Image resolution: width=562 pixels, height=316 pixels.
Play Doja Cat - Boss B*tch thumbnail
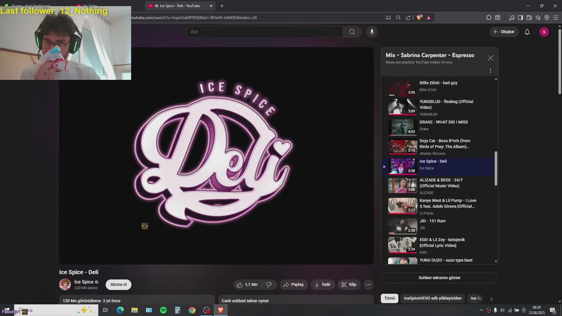(403, 147)
